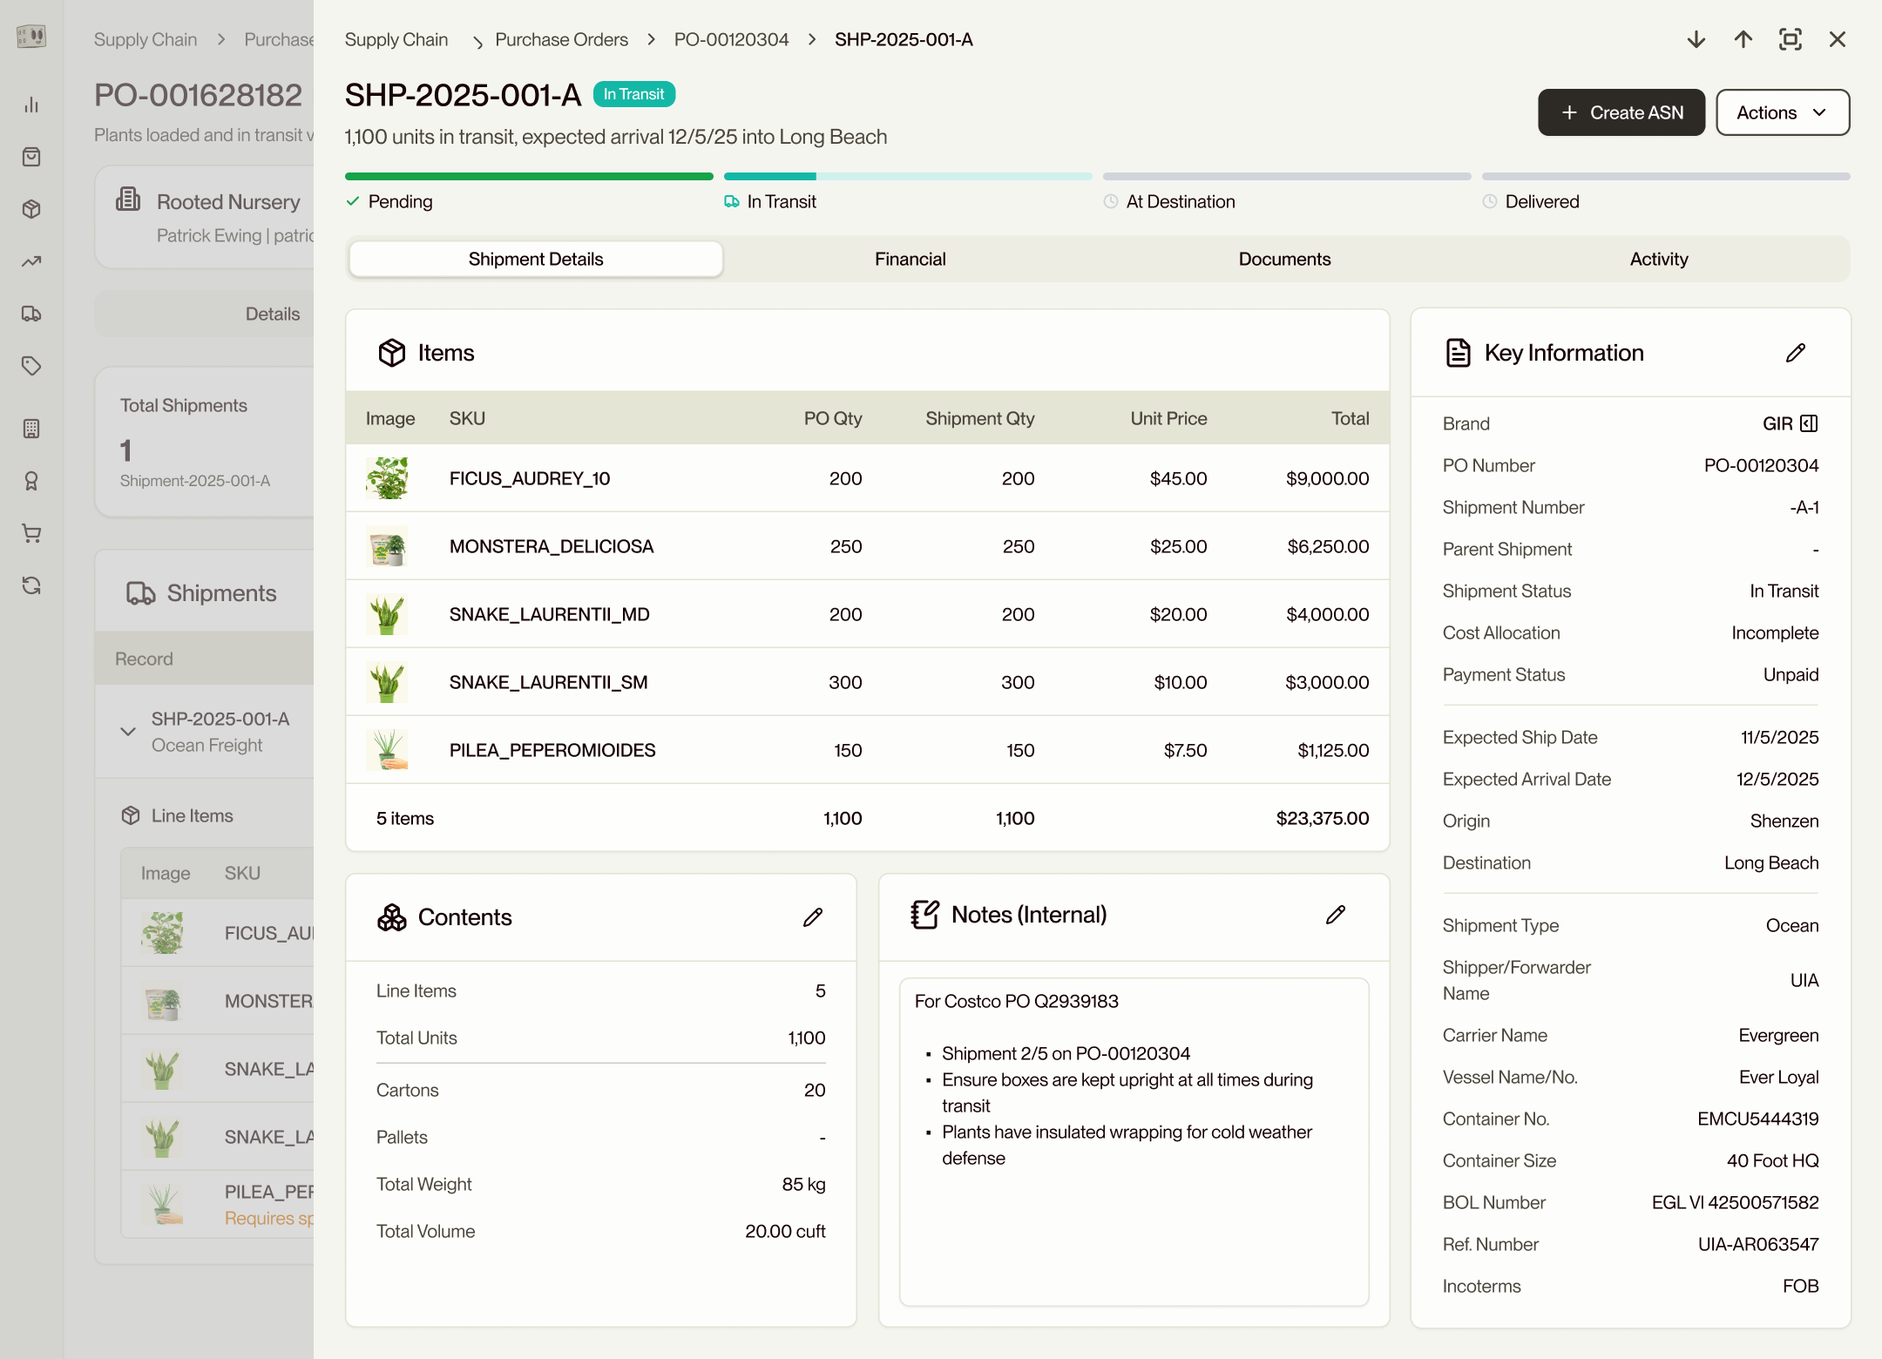The height and width of the screenshot is (1359, 1882).
Task: Select the price tag icon in the sidebar
Action: [31, 366]
